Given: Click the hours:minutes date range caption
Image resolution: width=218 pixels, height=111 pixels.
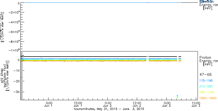Looking at the screenshot, I should click(x=109, y=109).
